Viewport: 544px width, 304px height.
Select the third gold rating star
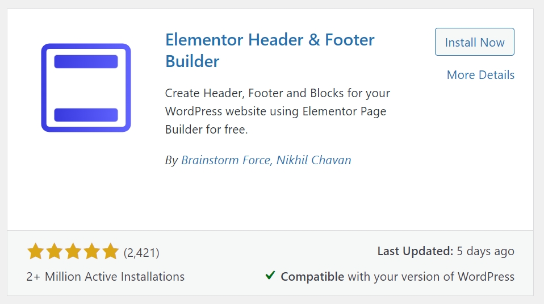pyautogui.click(x=73, y=251)
